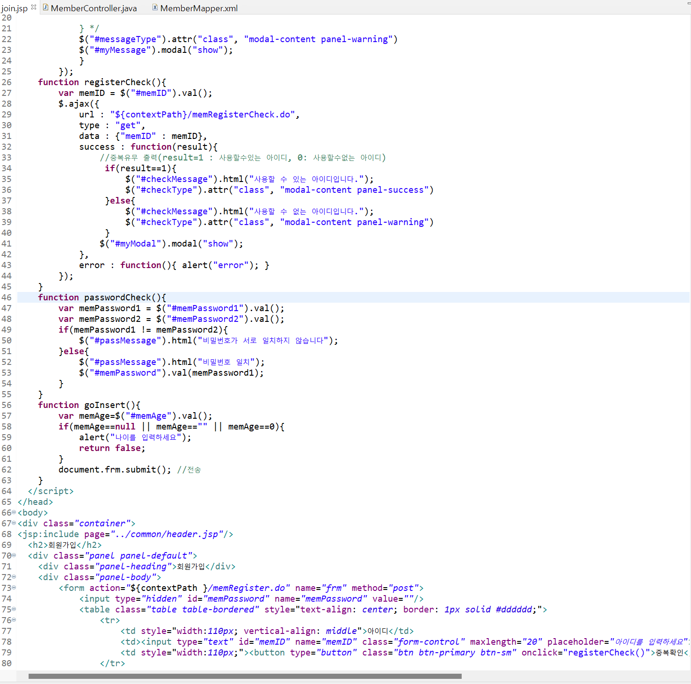Click the memRegisterCheck.do url string
Screen dimensions: 691x684
203,115
